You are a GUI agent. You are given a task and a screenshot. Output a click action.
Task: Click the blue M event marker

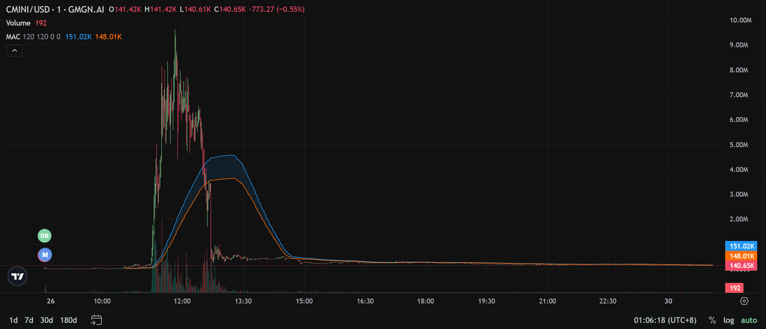click(44, 254)
